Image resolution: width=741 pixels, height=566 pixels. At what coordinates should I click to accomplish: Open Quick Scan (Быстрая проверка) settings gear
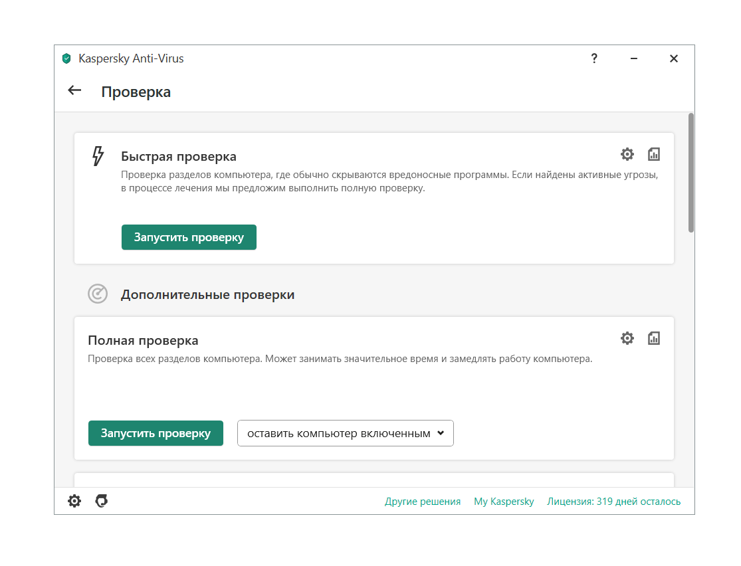[627, 154]
